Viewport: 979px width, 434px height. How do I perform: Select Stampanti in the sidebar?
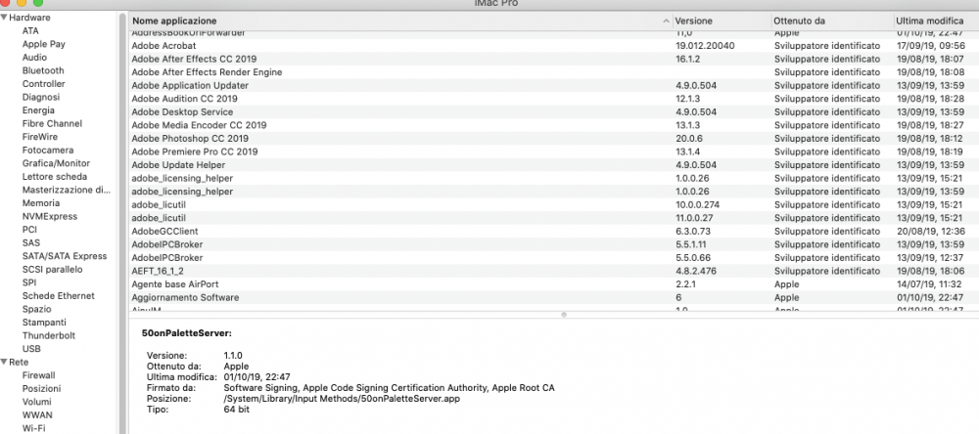coord(44,323)
